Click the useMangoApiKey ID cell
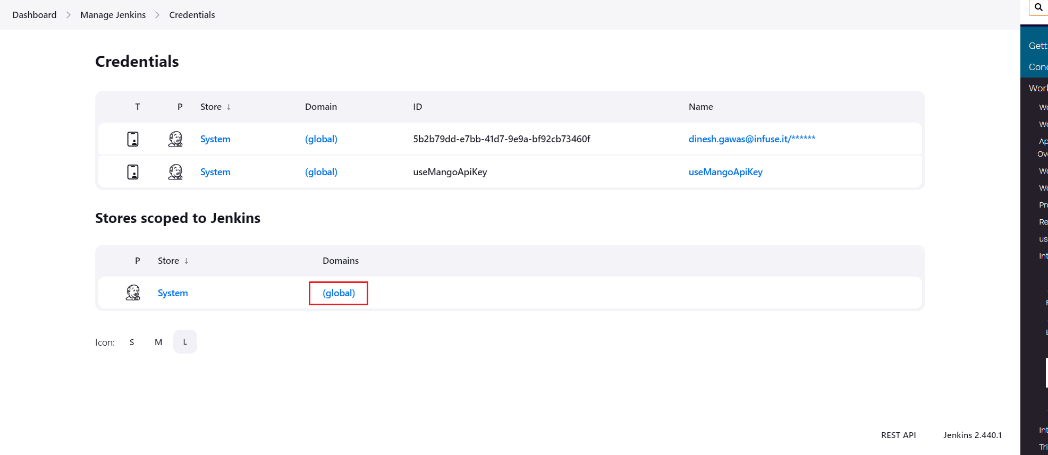Screen dimensions: 1048x455 [450, 172]
